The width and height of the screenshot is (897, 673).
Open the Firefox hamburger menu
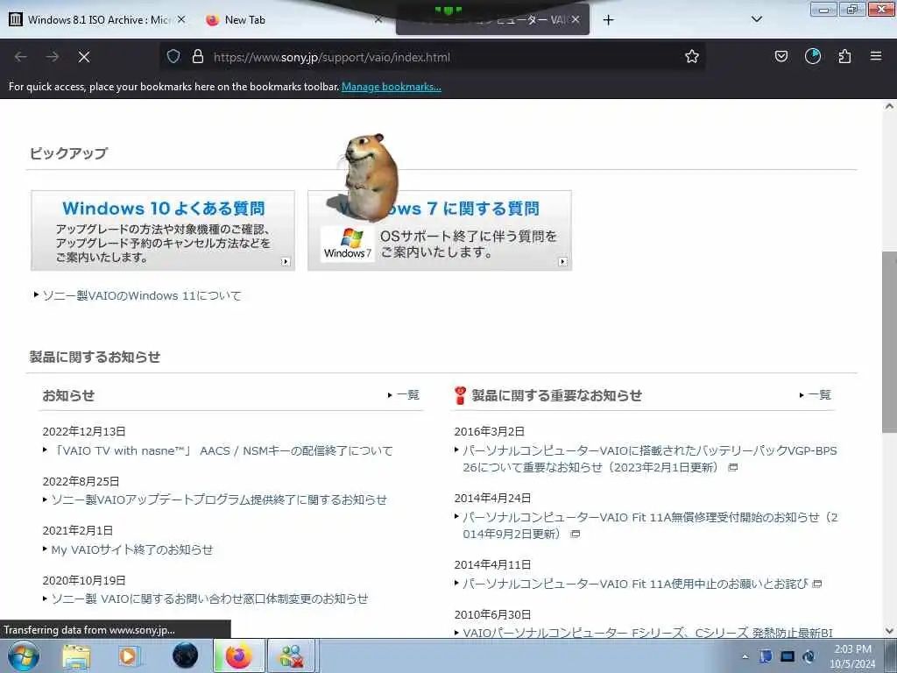[876, 56]
